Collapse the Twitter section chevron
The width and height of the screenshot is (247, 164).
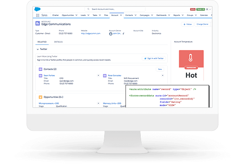37,49
